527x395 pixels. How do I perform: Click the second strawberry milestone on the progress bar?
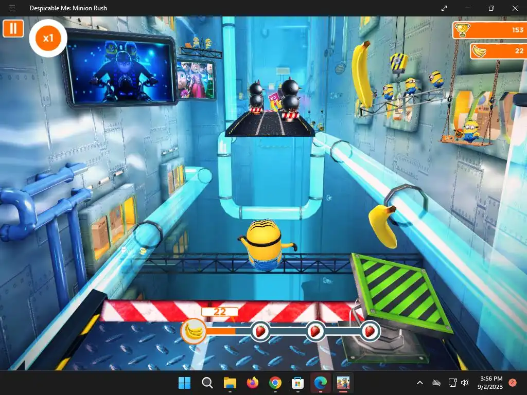click(315, 331)
